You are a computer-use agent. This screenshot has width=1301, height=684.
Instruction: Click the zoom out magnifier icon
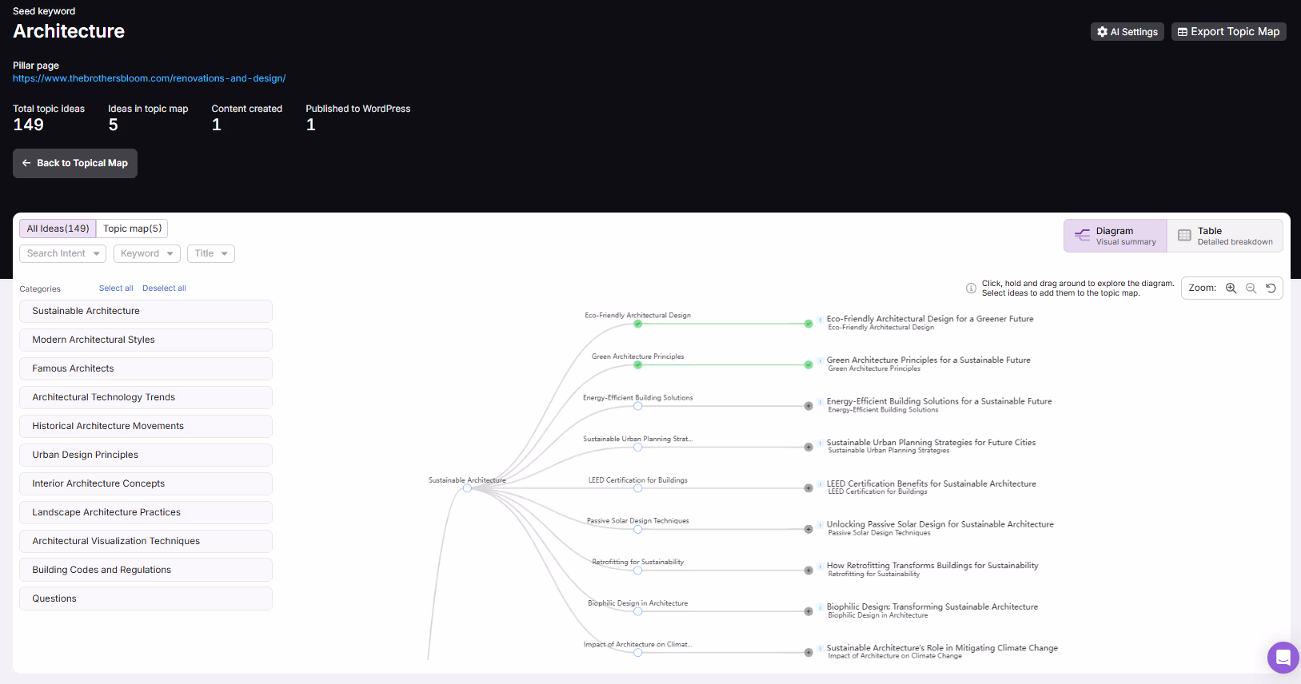click(1251, 288)
